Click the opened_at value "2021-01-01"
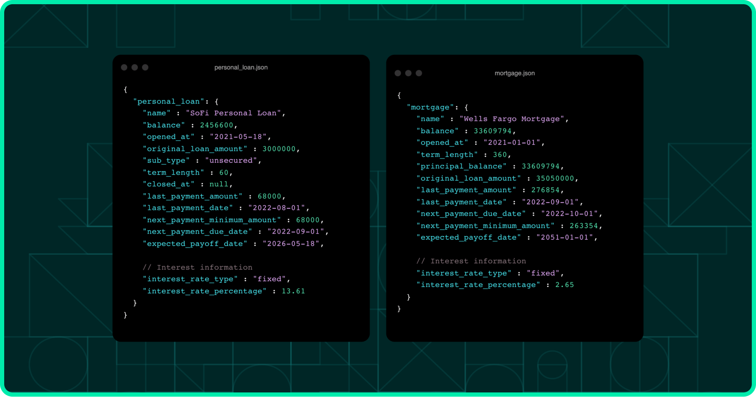The height and width of the screenshot is (397, 756). (512, 143)
